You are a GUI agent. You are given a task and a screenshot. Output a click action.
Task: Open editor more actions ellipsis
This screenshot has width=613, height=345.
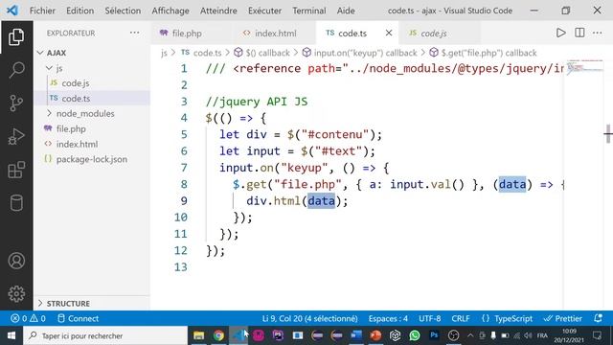598,33
